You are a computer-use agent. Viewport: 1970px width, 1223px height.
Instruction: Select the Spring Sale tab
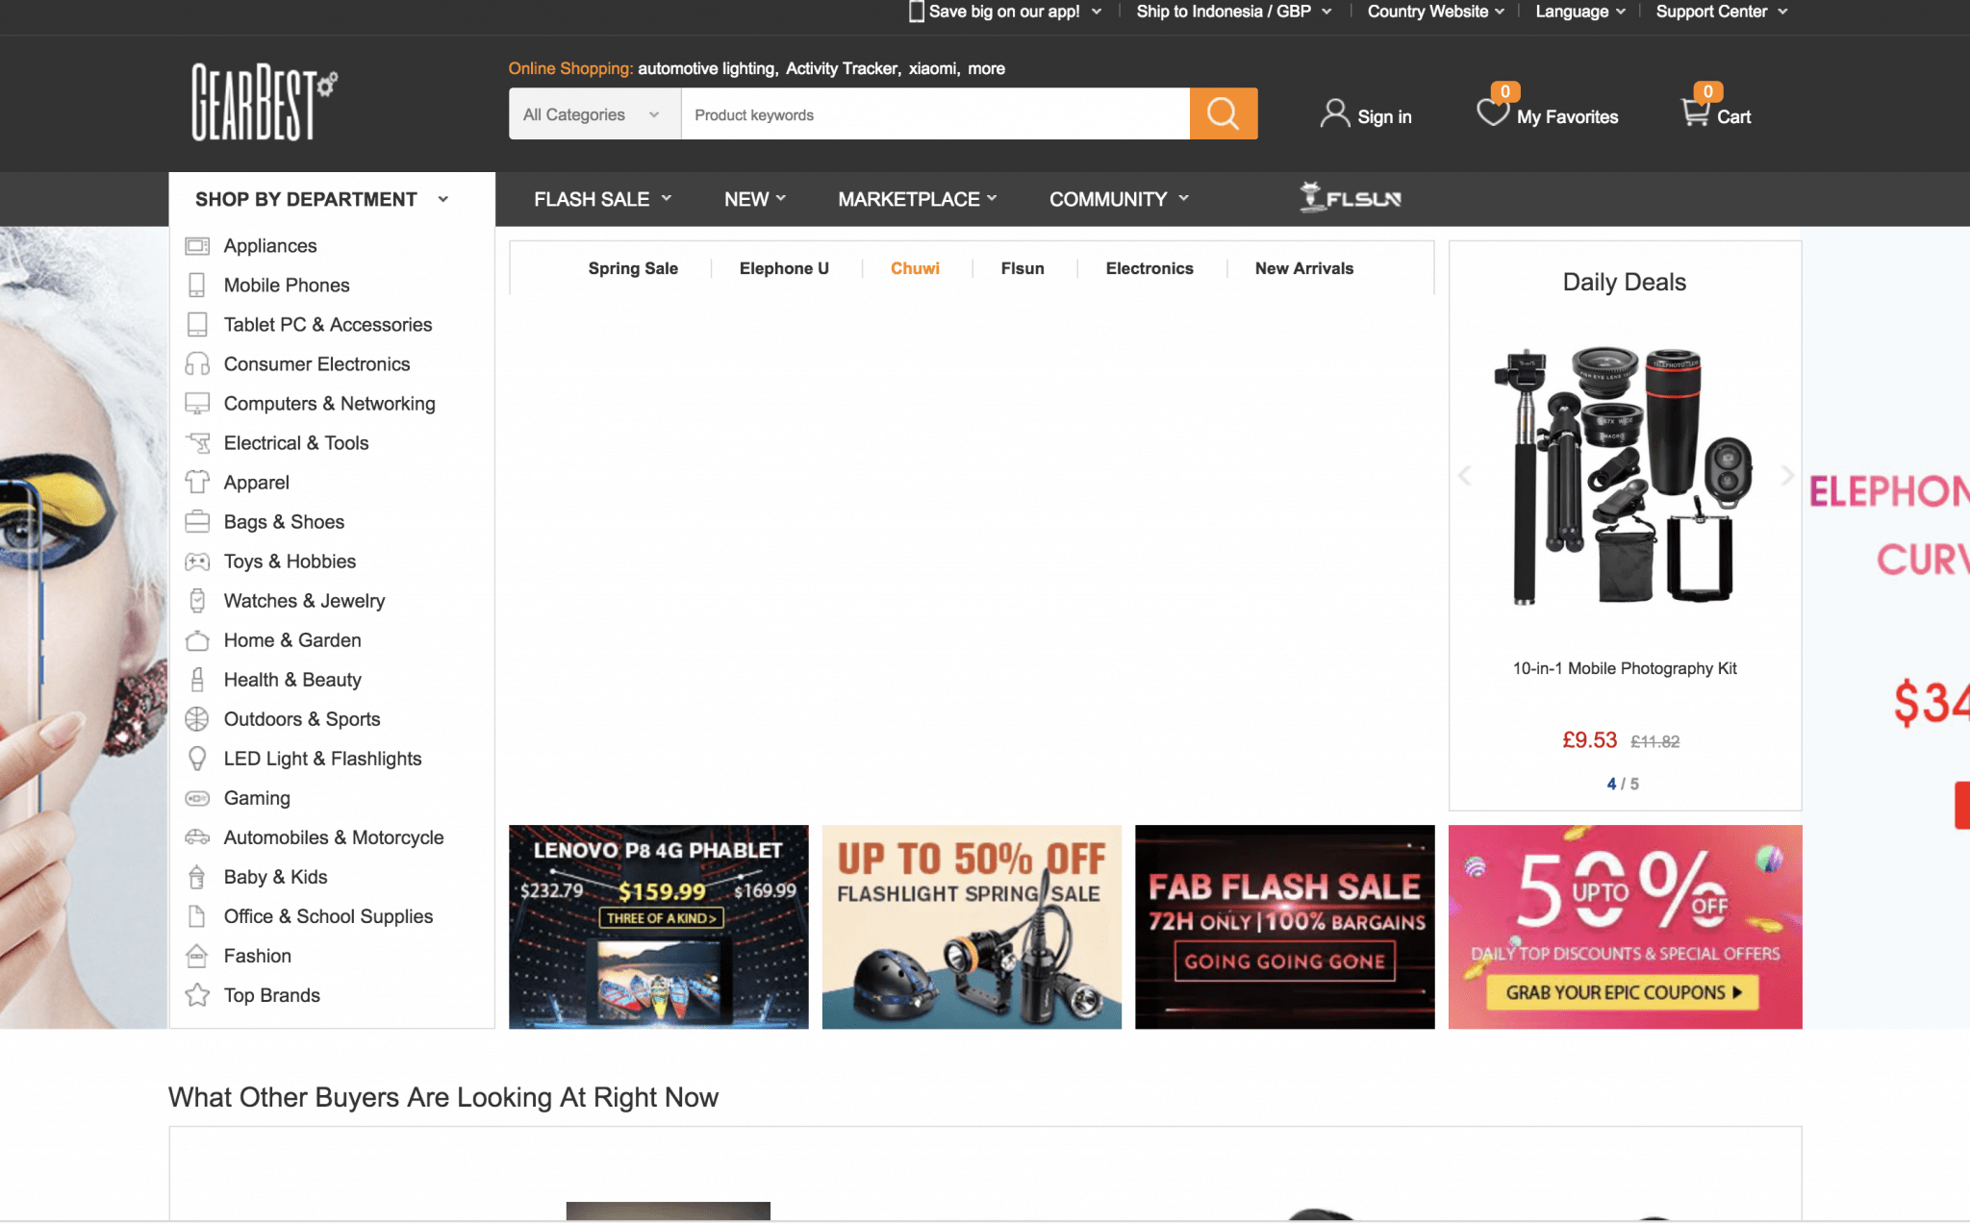tap(633, 268)
